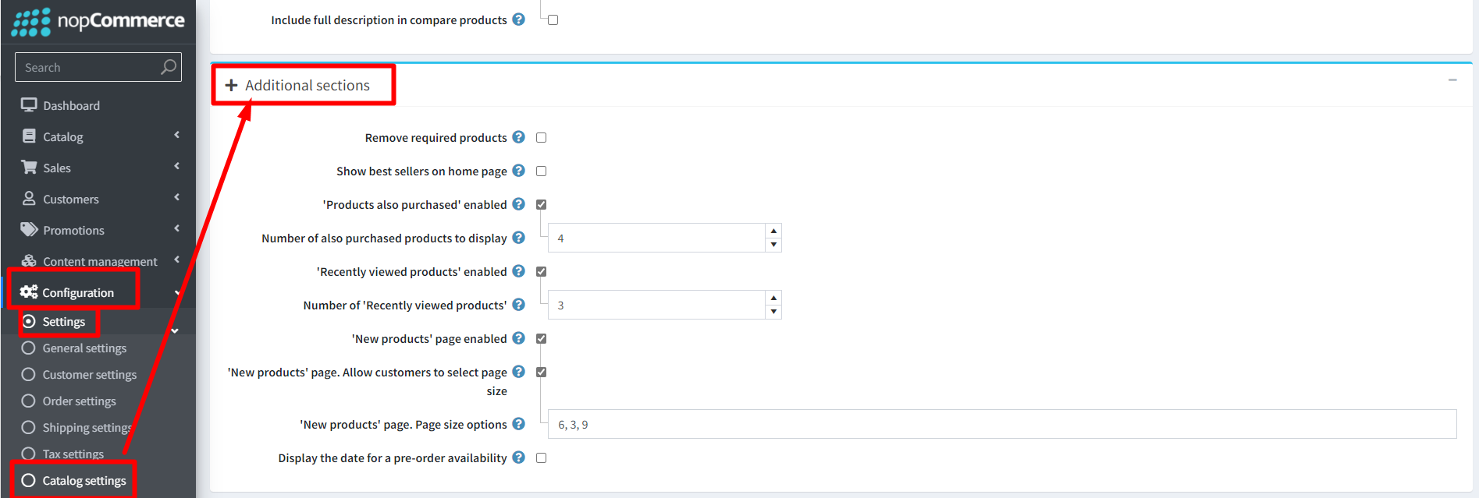Click the search magnifier icon in sidebar

[168, 67]
